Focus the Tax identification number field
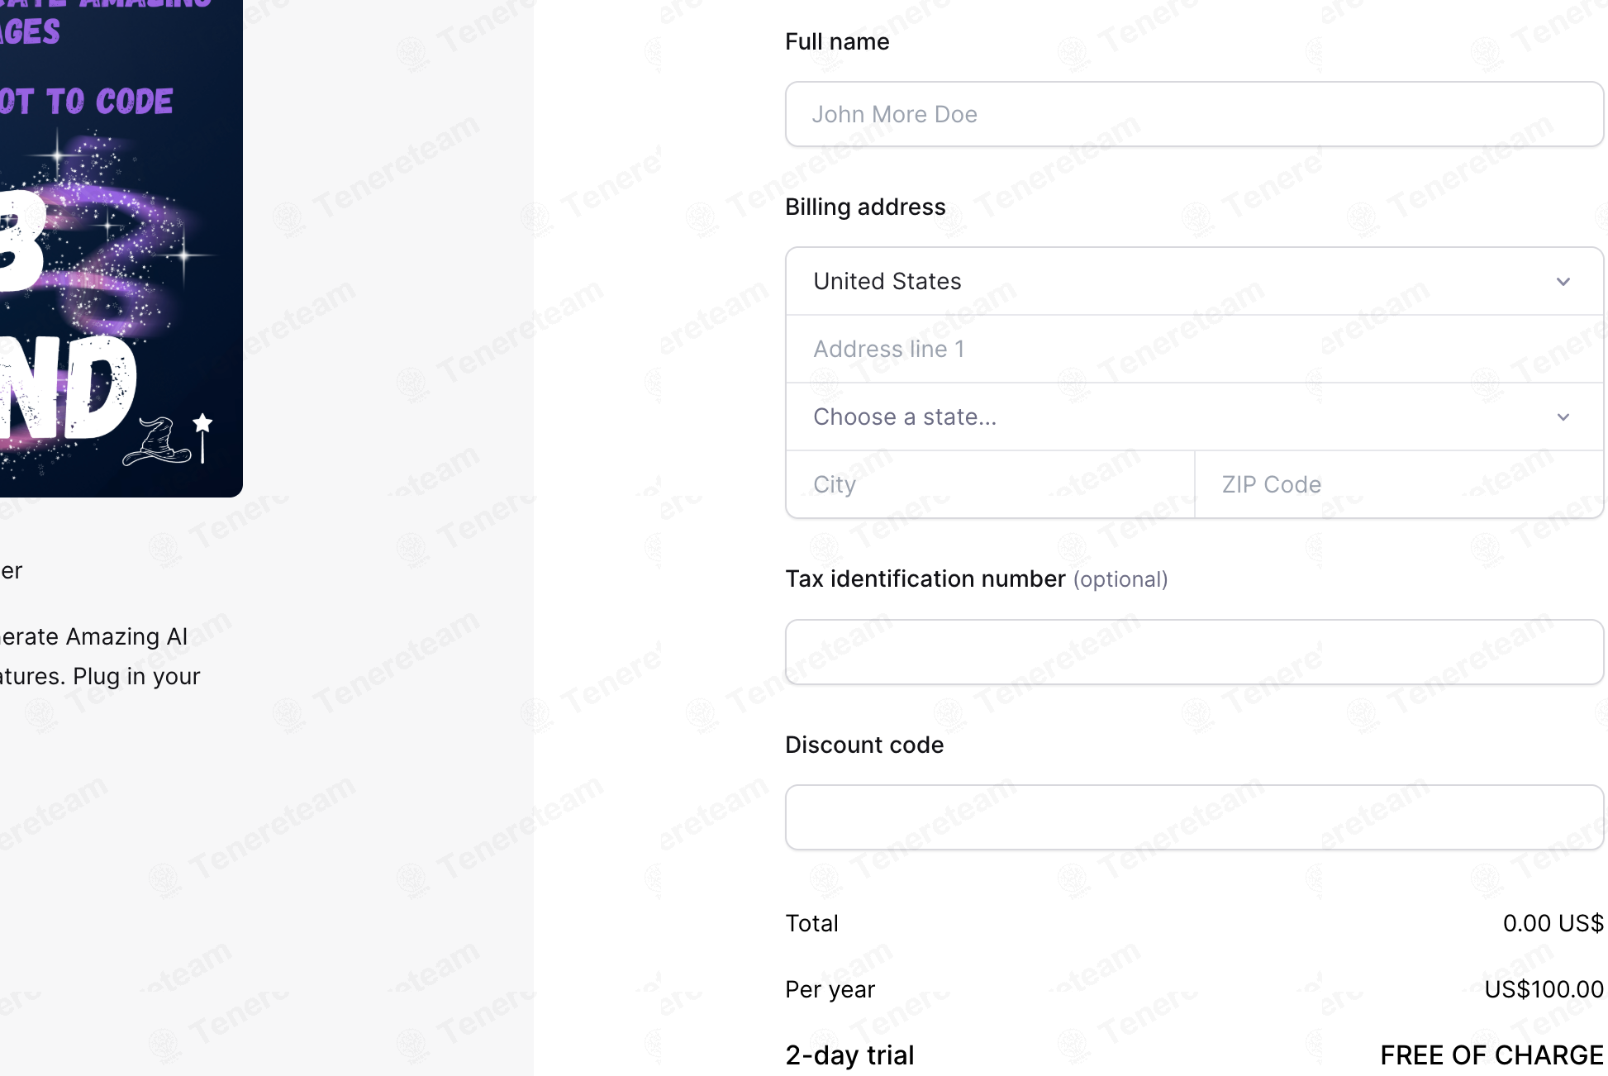 1194,652
